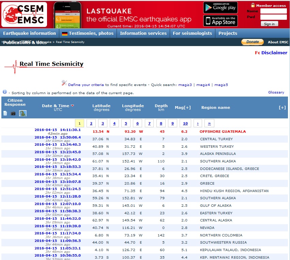Screen dimensions: 290x260
Task: Open the For seismologists menu
Action: click(192, 33)
